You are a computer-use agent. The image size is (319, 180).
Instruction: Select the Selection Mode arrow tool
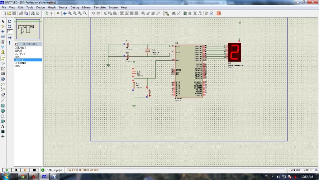click(x=3, y=21)
